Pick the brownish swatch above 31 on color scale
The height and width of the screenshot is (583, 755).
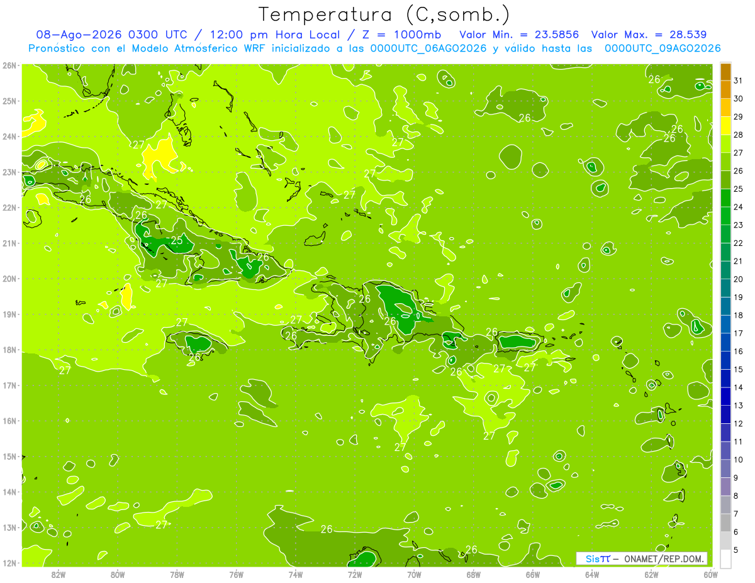click(725, 72)
